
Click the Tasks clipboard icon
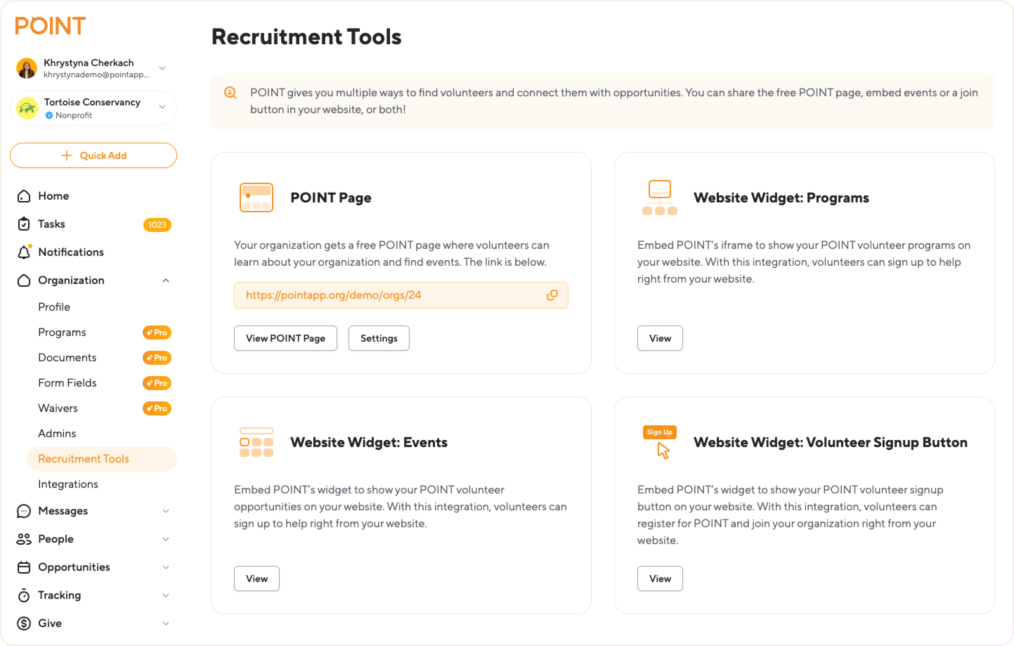24,224
